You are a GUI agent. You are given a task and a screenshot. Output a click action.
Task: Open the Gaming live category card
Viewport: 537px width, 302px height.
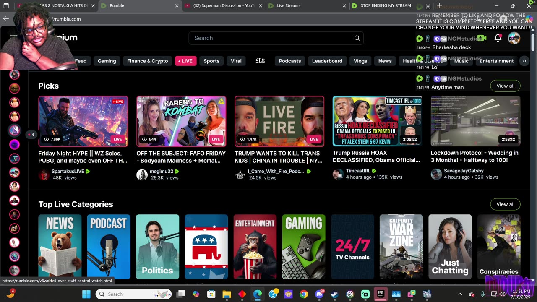(304, 247)
